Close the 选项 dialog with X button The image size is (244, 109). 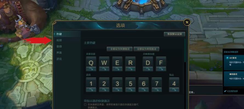click(187, 22)
